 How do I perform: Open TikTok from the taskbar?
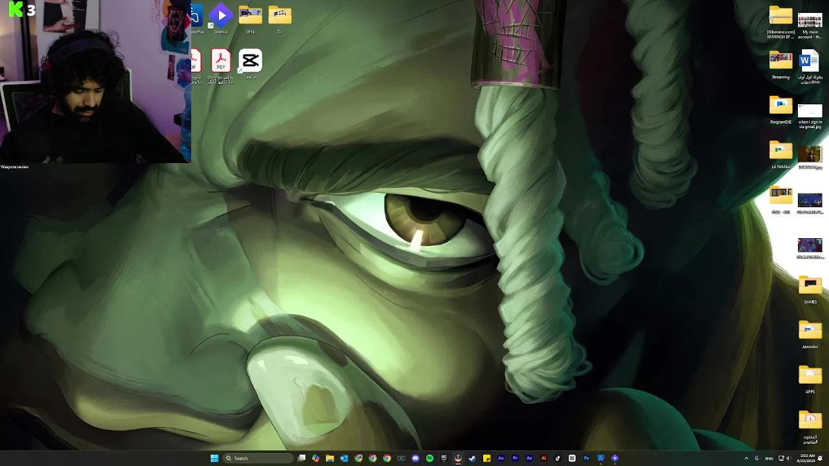[x=558, y=458]
